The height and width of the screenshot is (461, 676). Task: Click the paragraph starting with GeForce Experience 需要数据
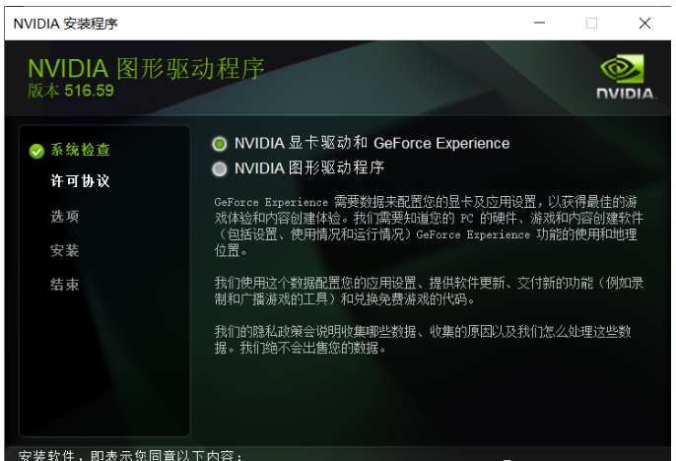pos(424,227)
